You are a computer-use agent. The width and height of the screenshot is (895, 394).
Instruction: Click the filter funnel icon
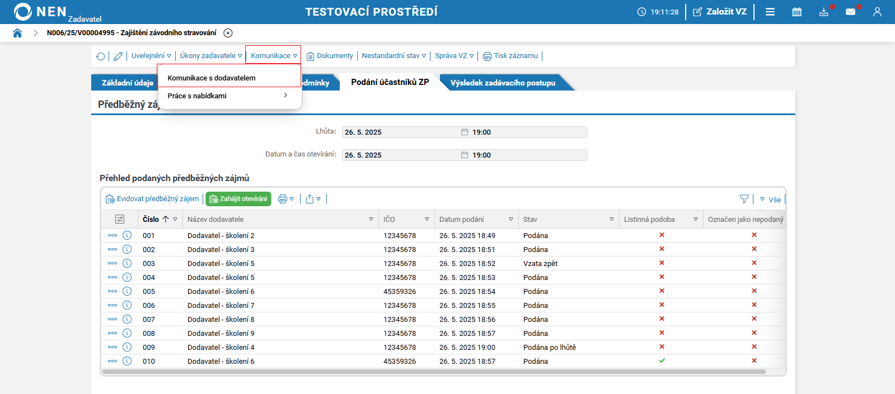click(744, 199)
